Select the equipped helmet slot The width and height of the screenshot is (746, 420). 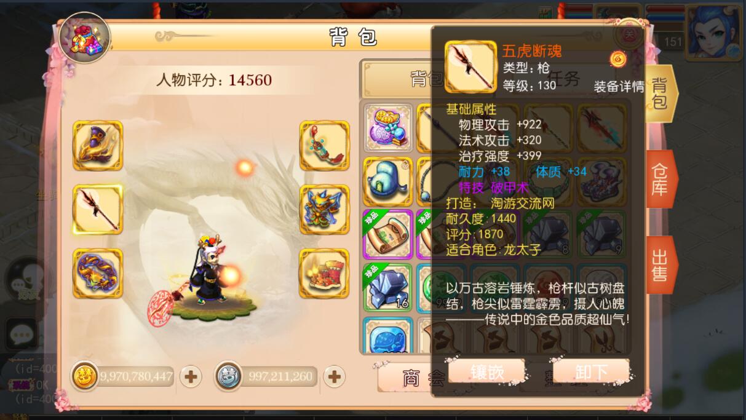tap(98, 146)
